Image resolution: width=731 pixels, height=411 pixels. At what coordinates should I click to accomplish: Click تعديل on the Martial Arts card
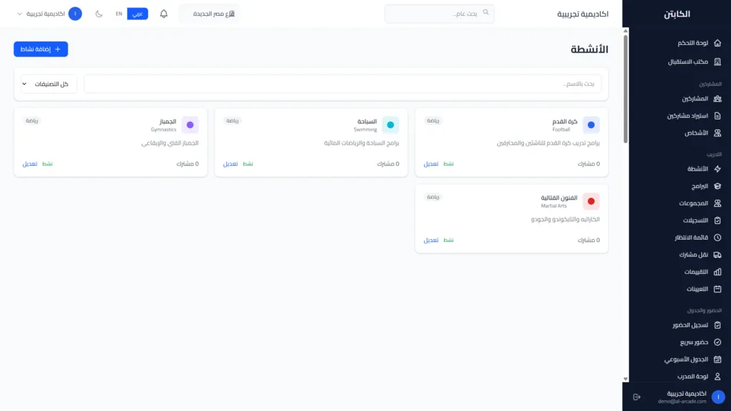coord(431,240)
